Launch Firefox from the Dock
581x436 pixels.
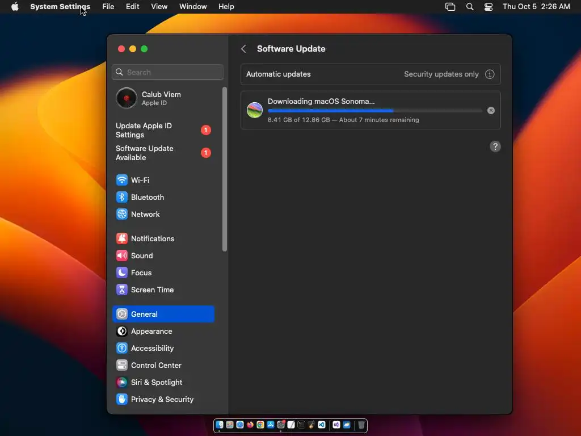coord(250,425)
